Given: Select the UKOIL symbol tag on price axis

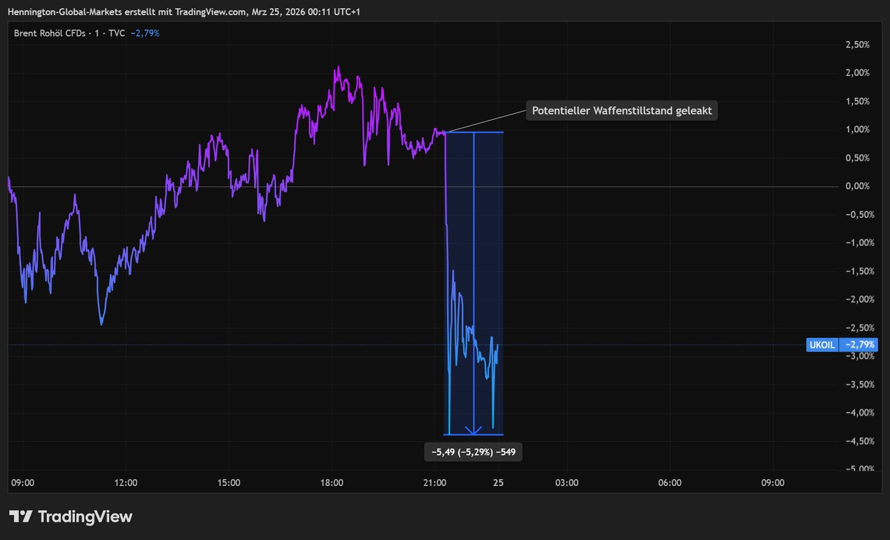Looking at the screenshot, I should [x=823, y=345].
